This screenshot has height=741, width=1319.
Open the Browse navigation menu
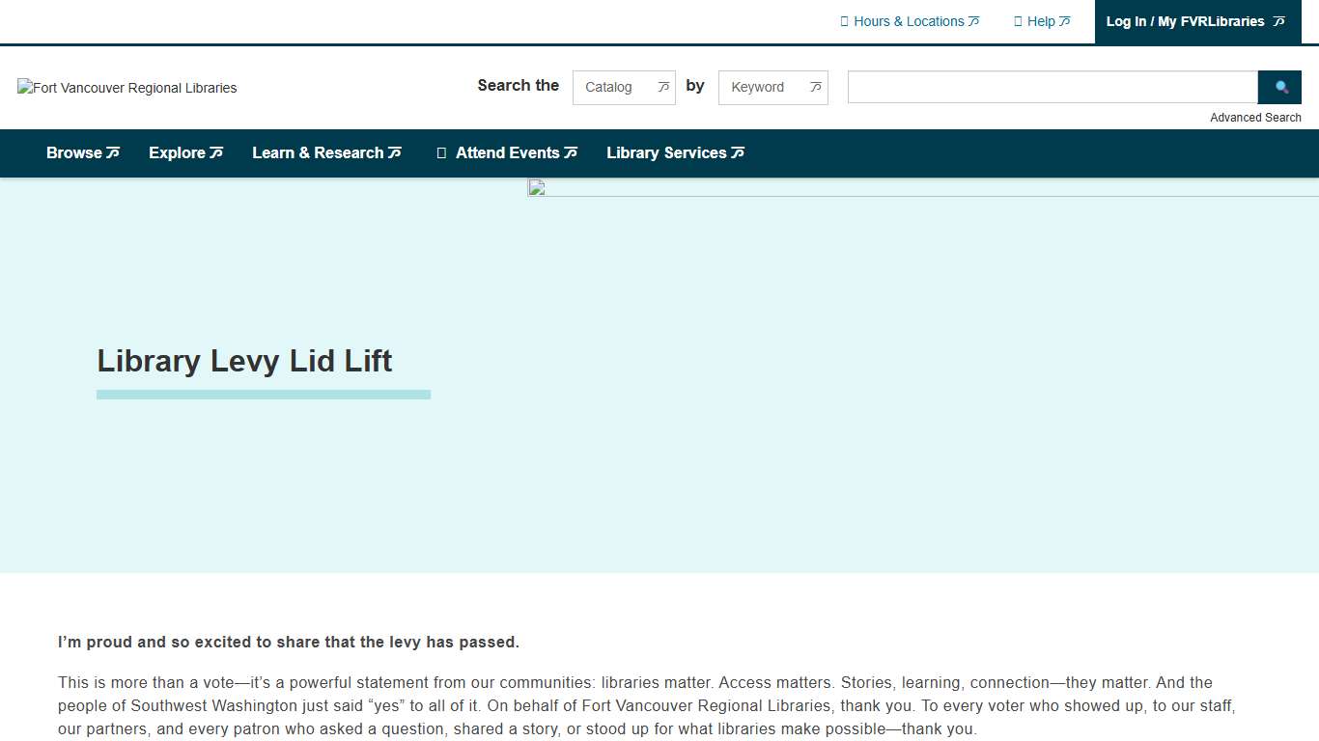point(75,152)
